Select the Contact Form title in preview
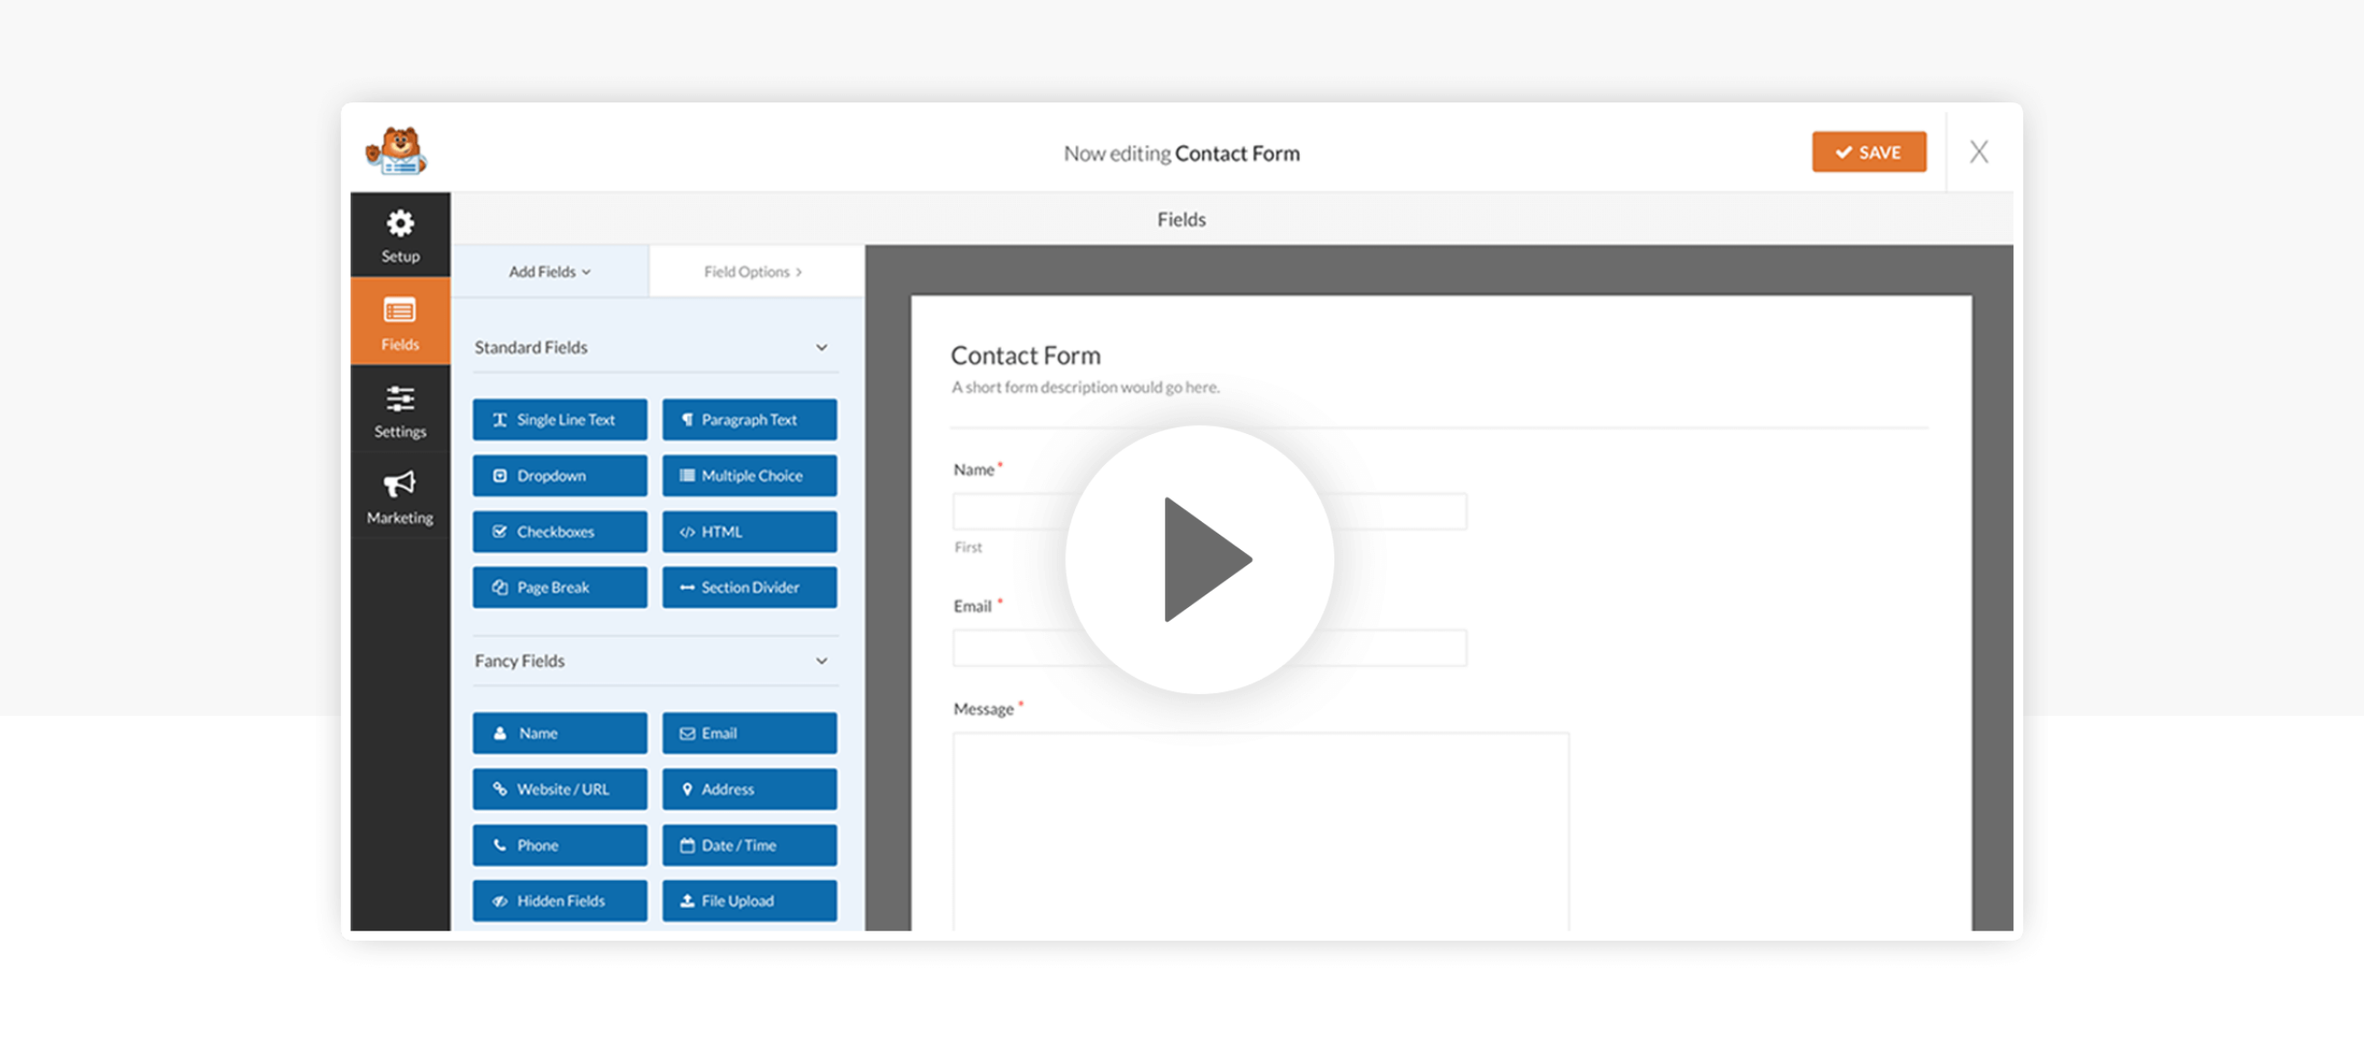2364x1053 pixels. coord(1025,356)
